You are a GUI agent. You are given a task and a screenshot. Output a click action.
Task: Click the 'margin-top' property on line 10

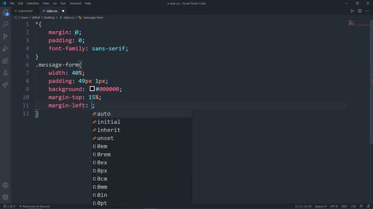[65, 98]
